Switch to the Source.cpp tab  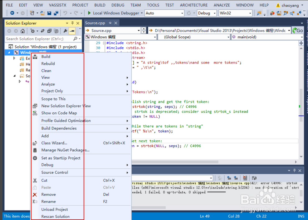[95, 23]
